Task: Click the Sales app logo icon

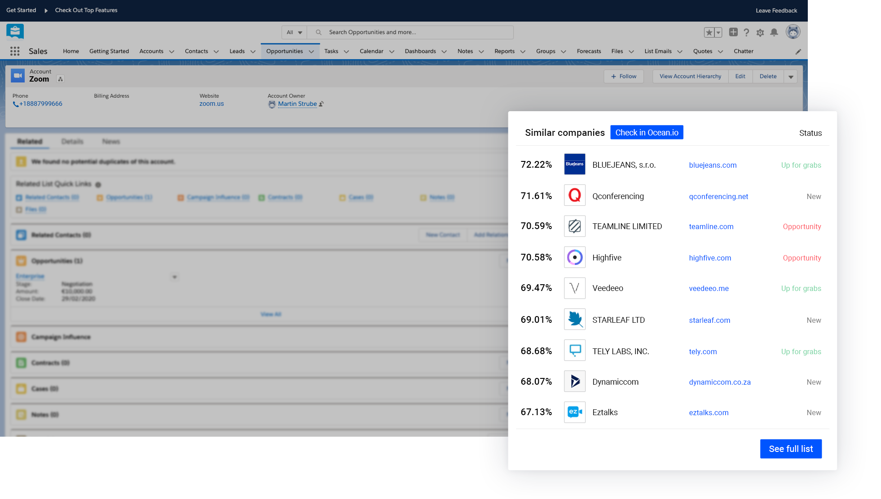Action: pos(15,31)
